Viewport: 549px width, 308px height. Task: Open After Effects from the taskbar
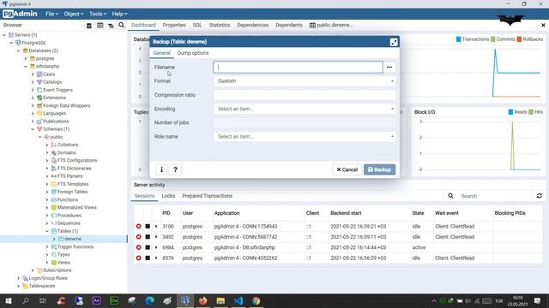(97, 300)
